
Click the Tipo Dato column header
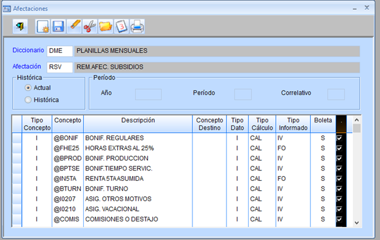[238, 124]
